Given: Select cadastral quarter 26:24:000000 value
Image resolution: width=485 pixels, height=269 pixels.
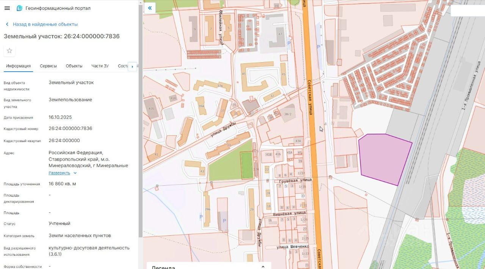Looking at the screenshot, I should pos(64,141).
